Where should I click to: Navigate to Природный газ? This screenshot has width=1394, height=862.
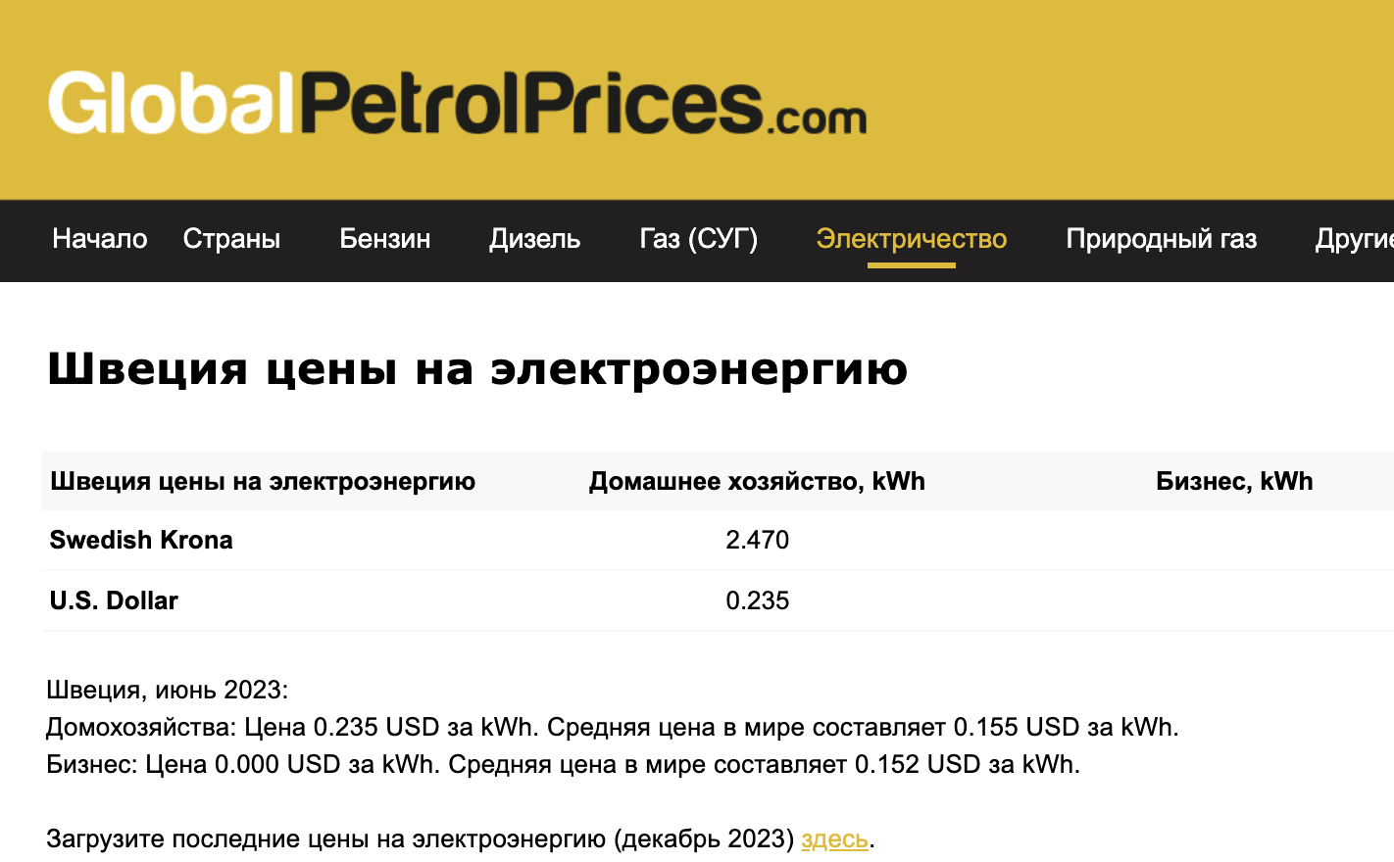pos(1161,239)
